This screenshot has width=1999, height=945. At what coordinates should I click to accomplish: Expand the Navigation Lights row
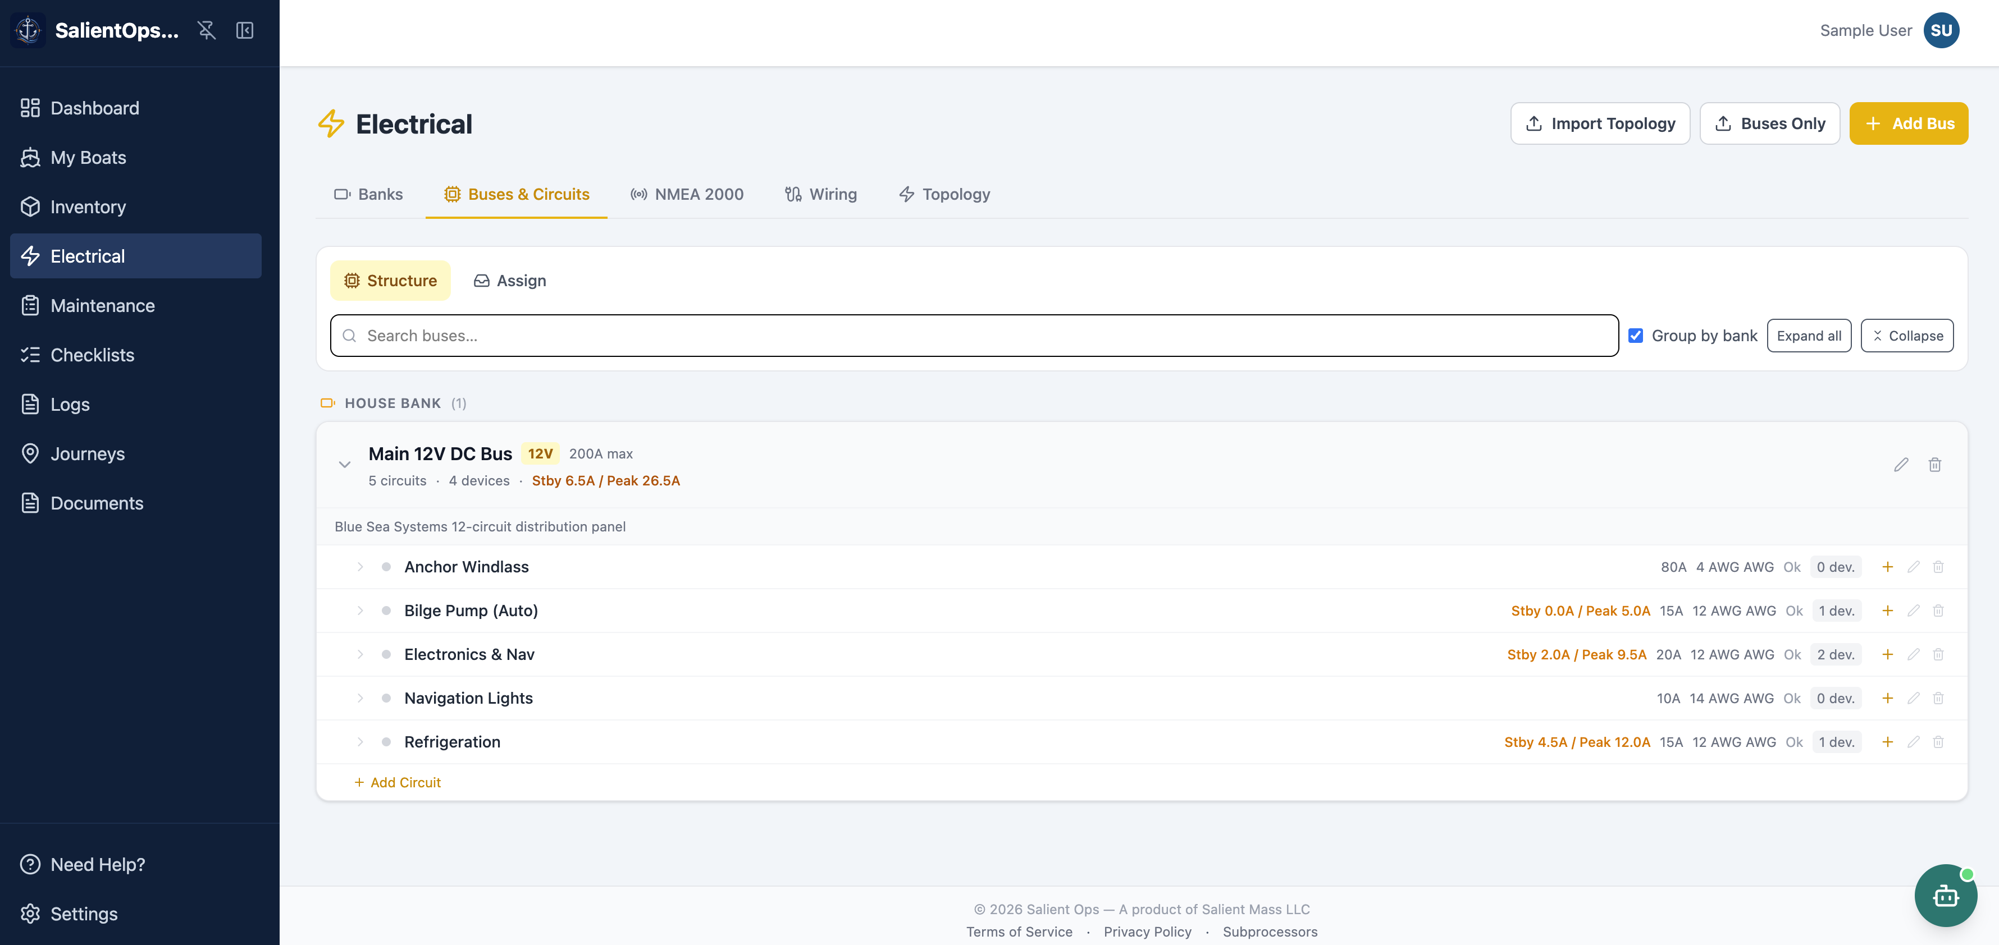pyautogui.click(x=360, y=699)
